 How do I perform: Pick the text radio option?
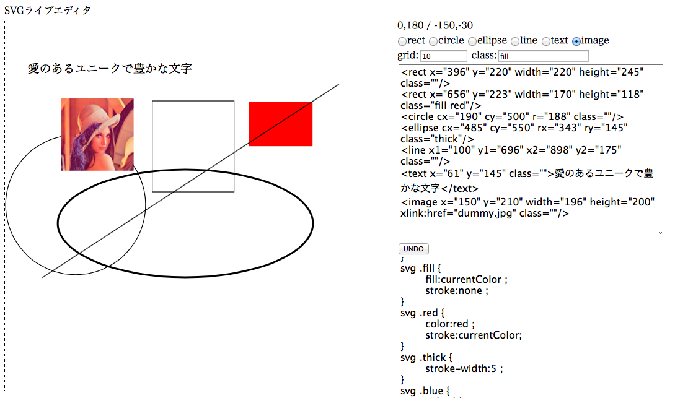(545, 41)
